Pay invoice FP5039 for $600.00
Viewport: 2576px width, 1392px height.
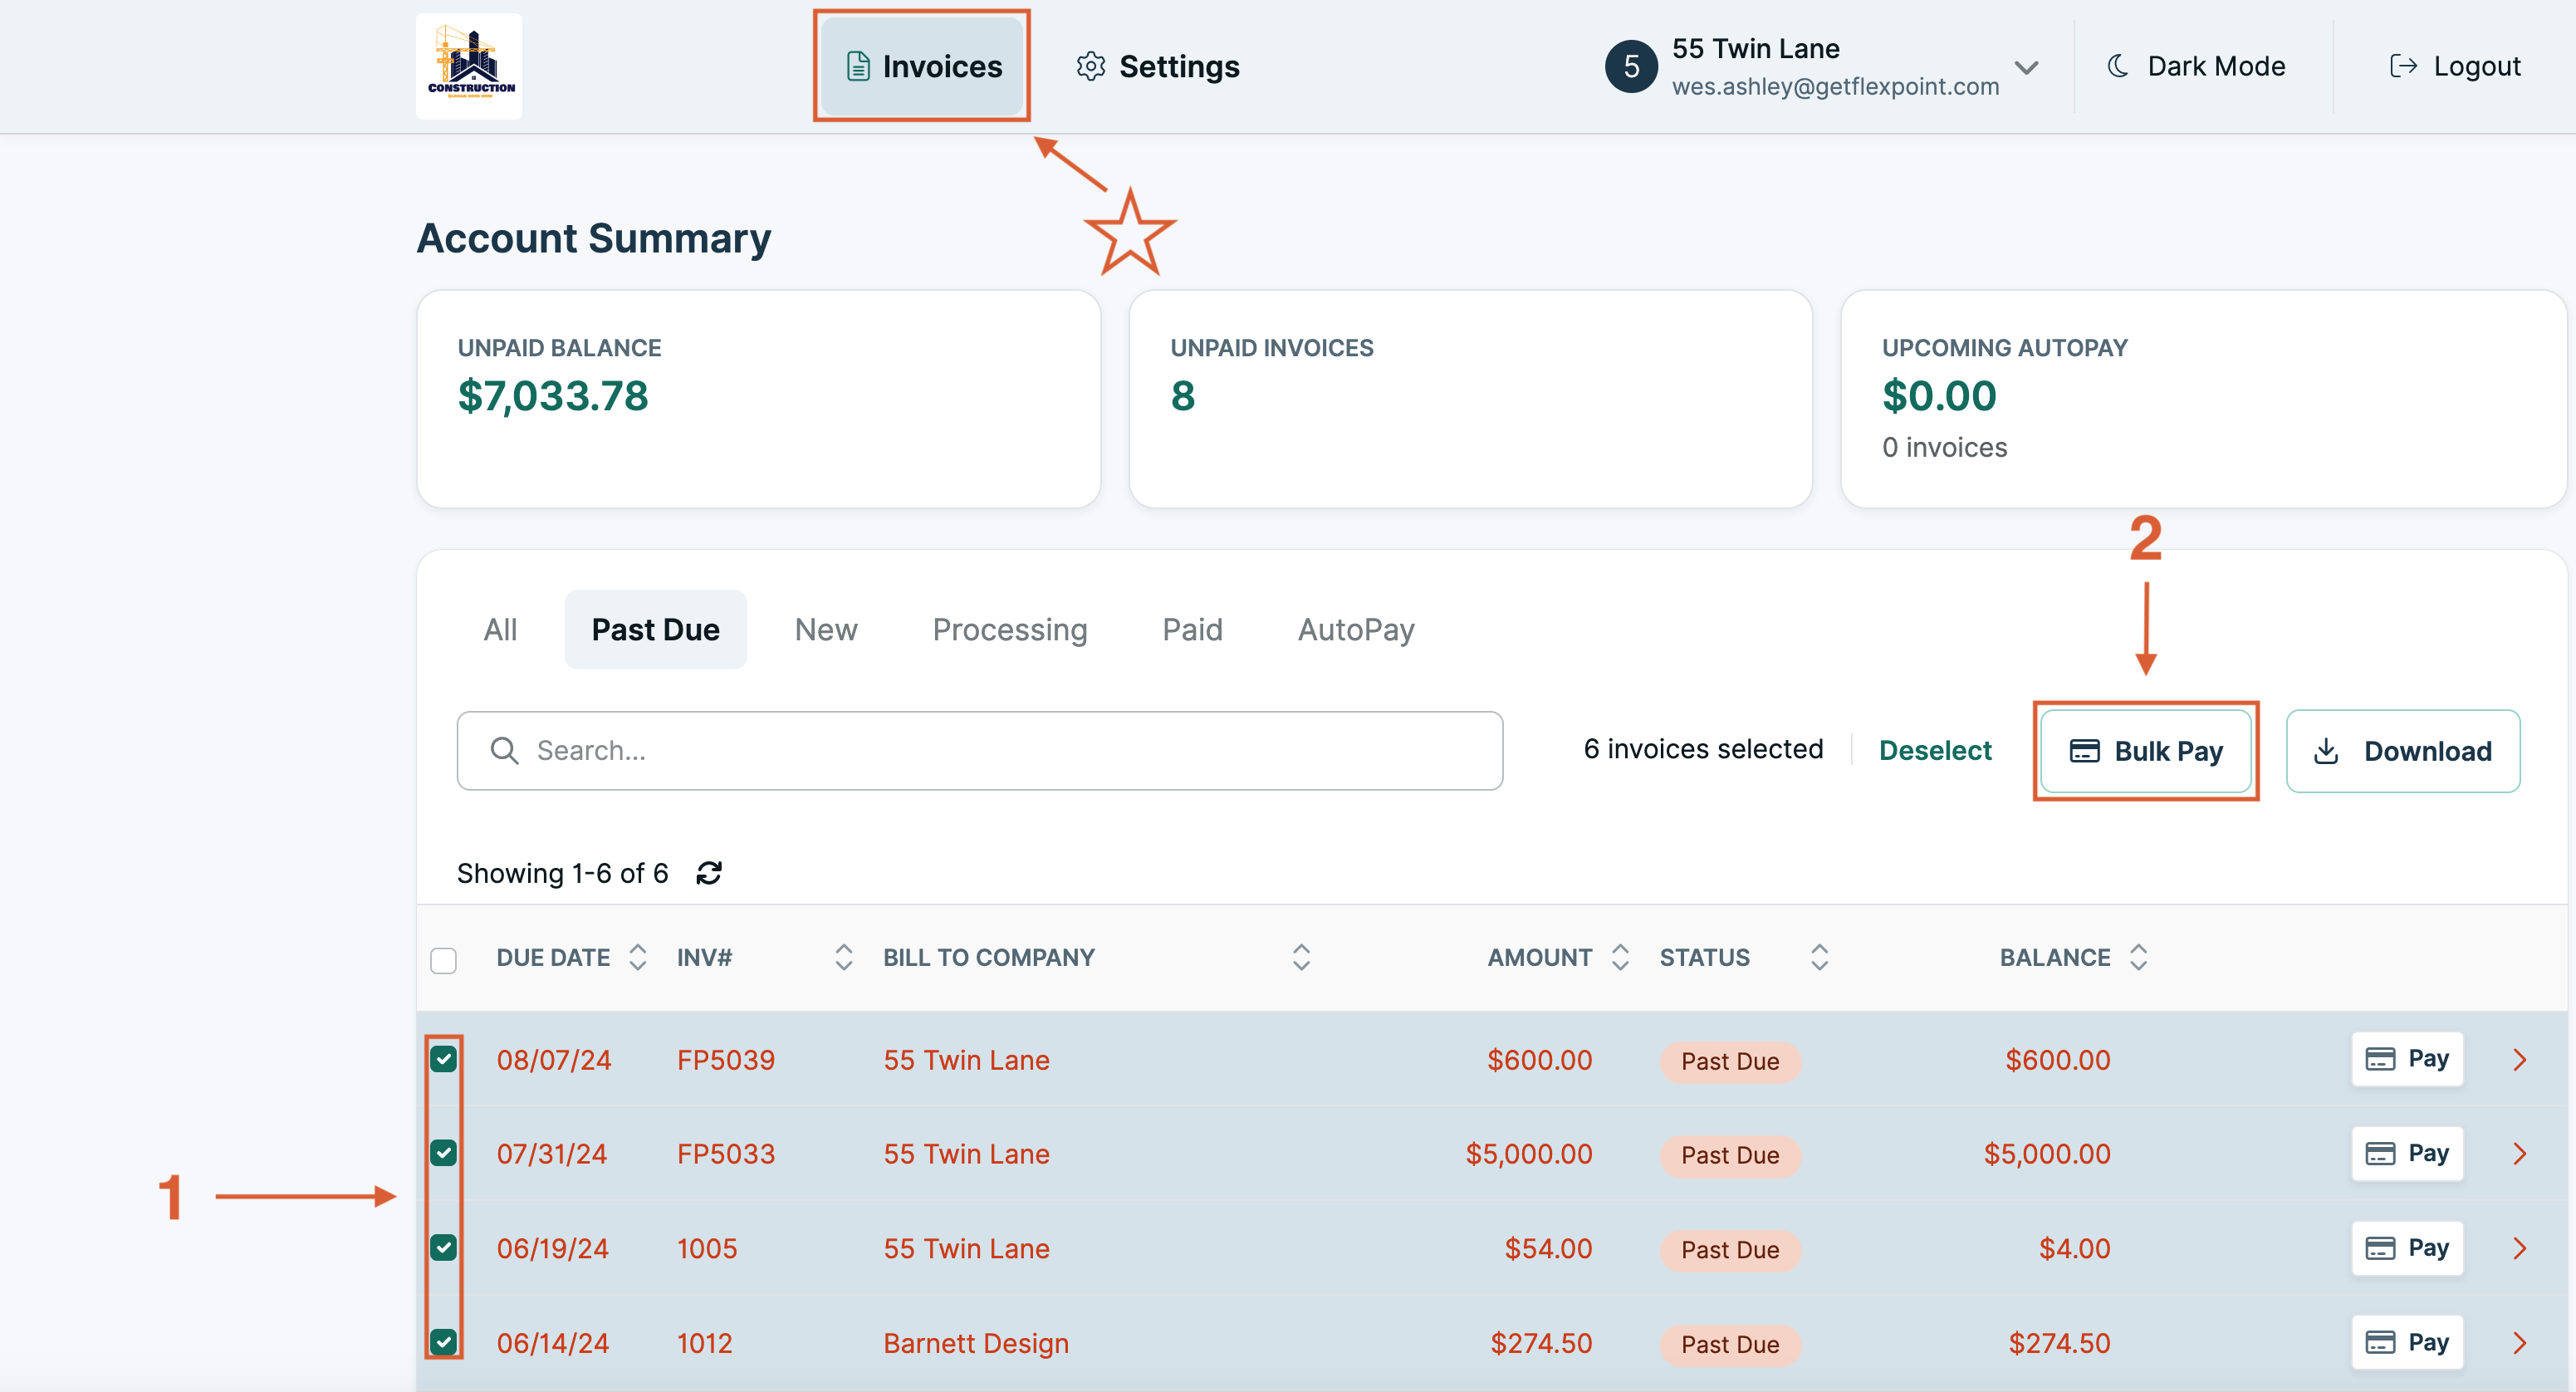(2406, 1059)
